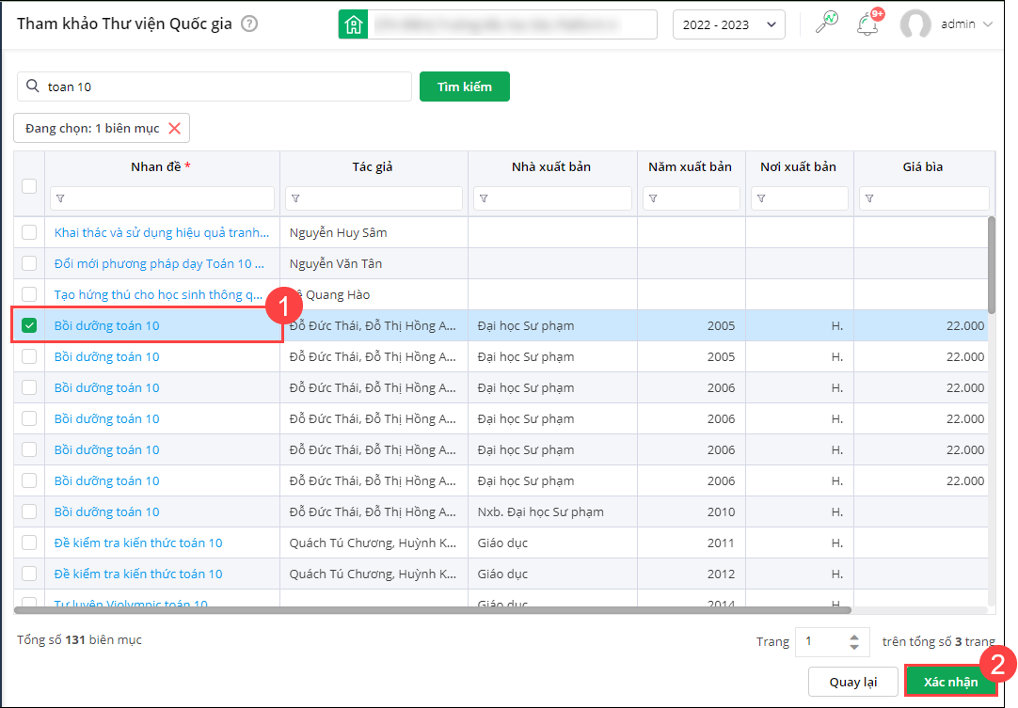Remove the '1 biên mục' selection with red X

pos(174,128)
